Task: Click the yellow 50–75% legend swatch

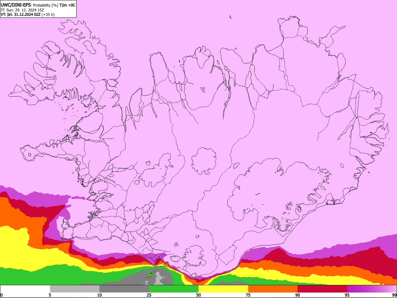Action: (x=223, y=289)
